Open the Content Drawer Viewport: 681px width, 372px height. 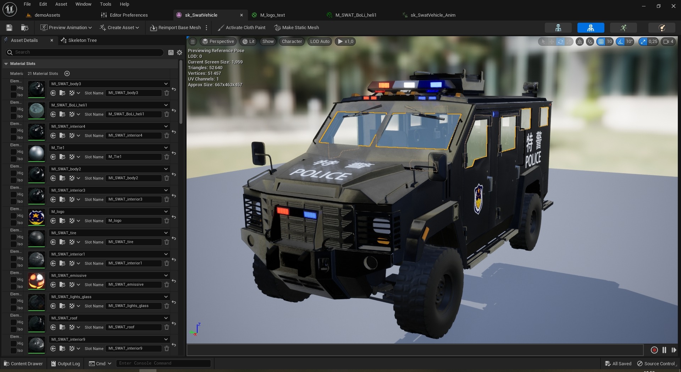coord(23,363)
